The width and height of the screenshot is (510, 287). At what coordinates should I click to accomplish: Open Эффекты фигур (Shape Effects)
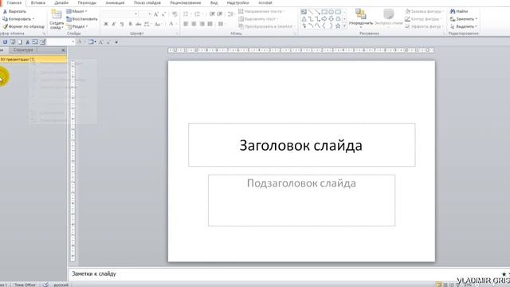(424, 26)
